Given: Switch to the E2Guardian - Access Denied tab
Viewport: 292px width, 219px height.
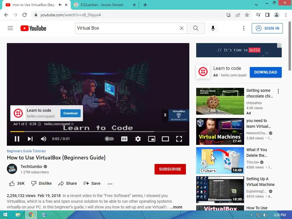Looking at the screenshot, I should click(x=102, y=5).
